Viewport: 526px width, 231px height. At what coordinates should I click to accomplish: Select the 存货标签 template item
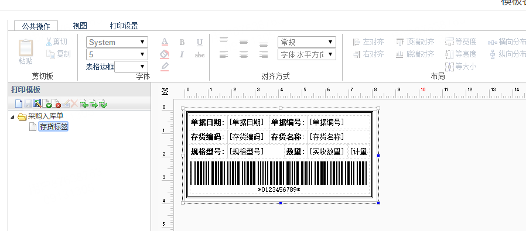(53, 126)
